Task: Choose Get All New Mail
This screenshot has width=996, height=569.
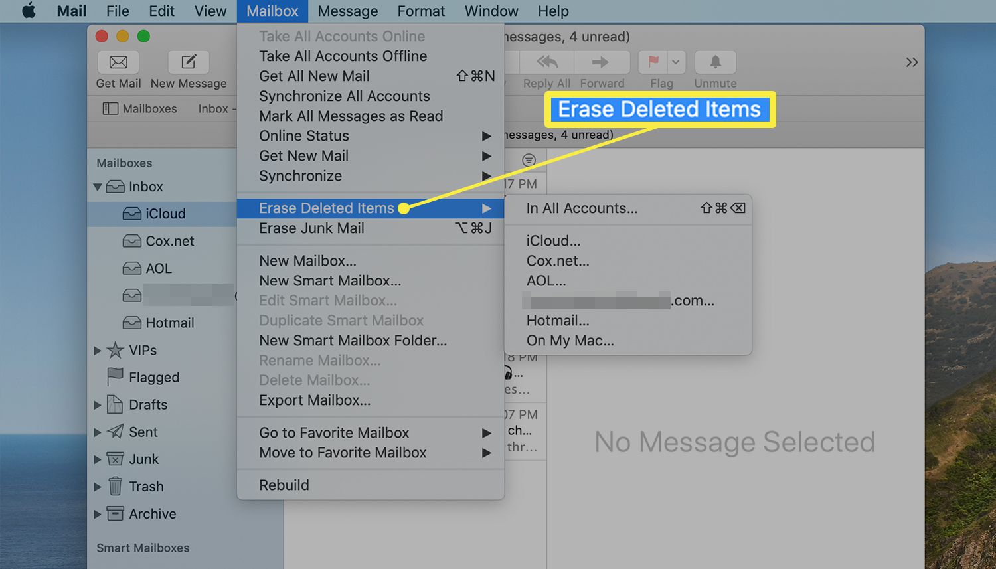Action: click(x=371, y=76)
